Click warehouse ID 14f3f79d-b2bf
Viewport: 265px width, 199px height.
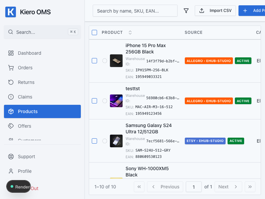click(x=163, y=61)
